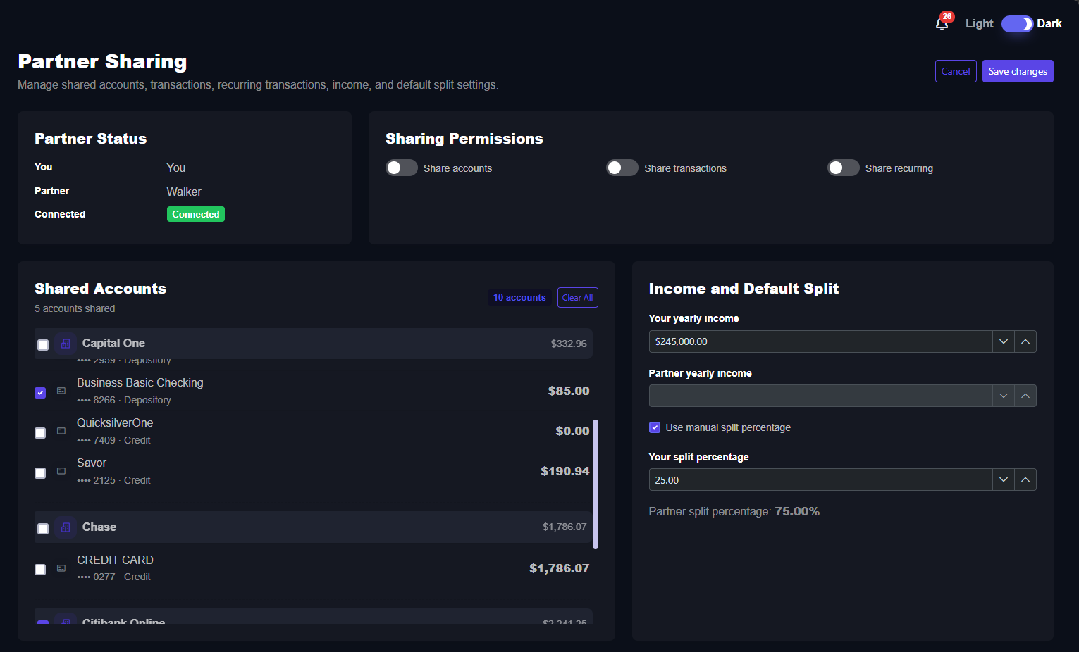Uncheck Business Basic Checking checkbox

[x=40, y=393]
